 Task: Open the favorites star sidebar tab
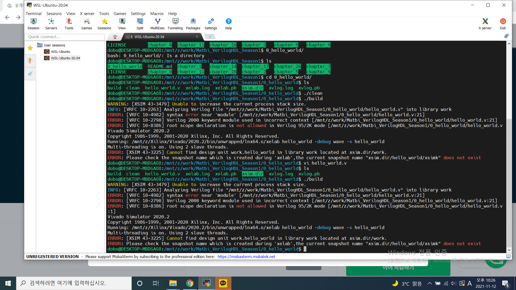(30, 48)
